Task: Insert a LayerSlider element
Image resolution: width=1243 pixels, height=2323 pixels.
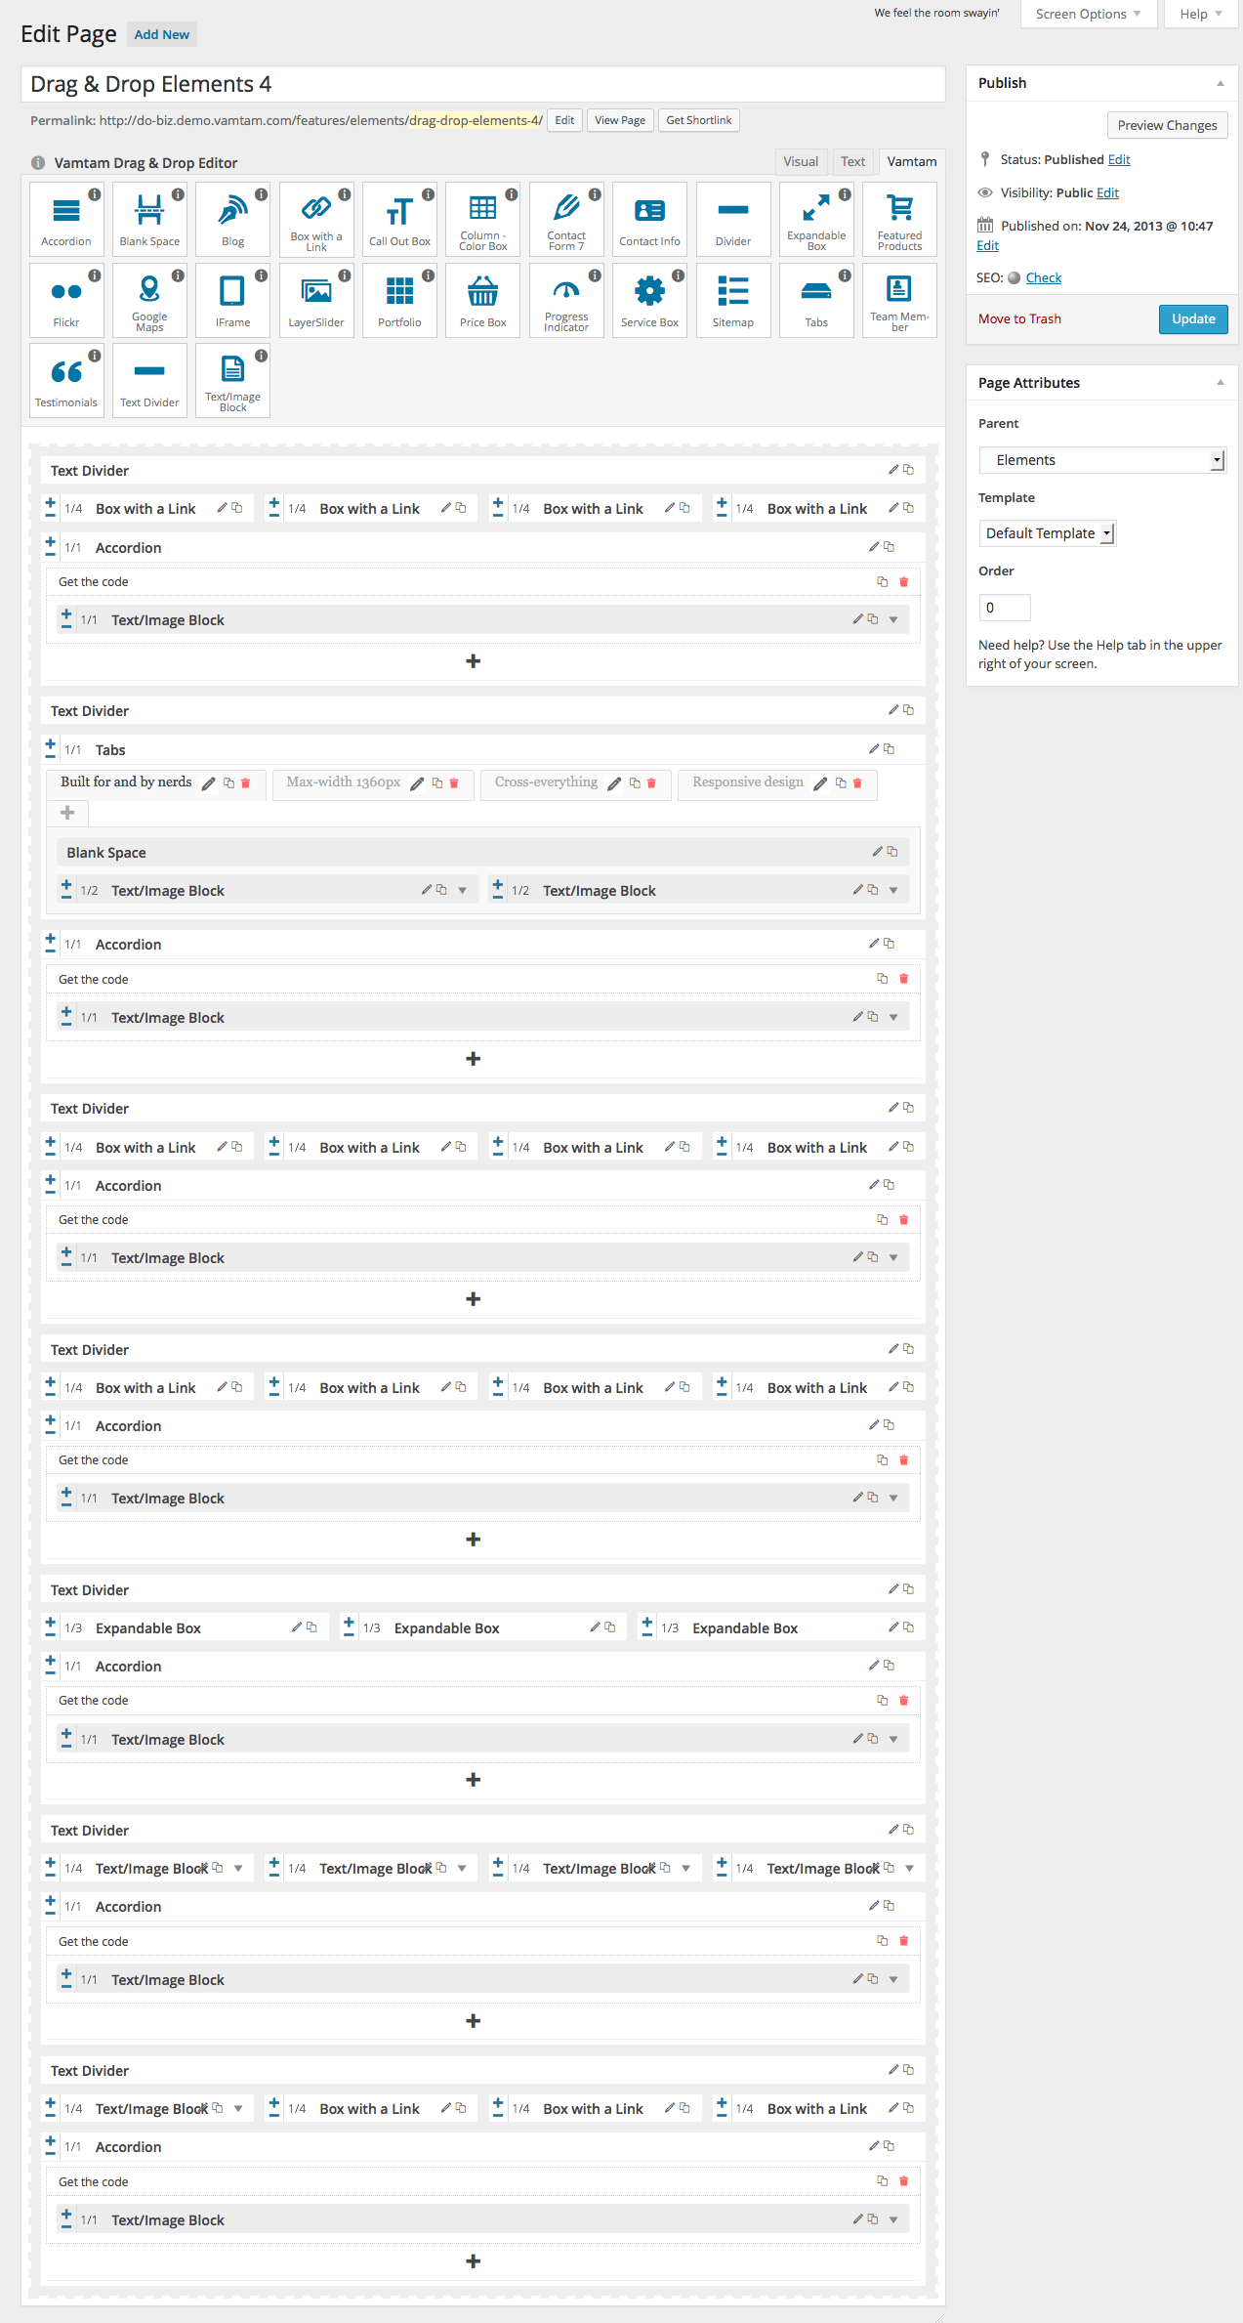Action: click(316, 300)
